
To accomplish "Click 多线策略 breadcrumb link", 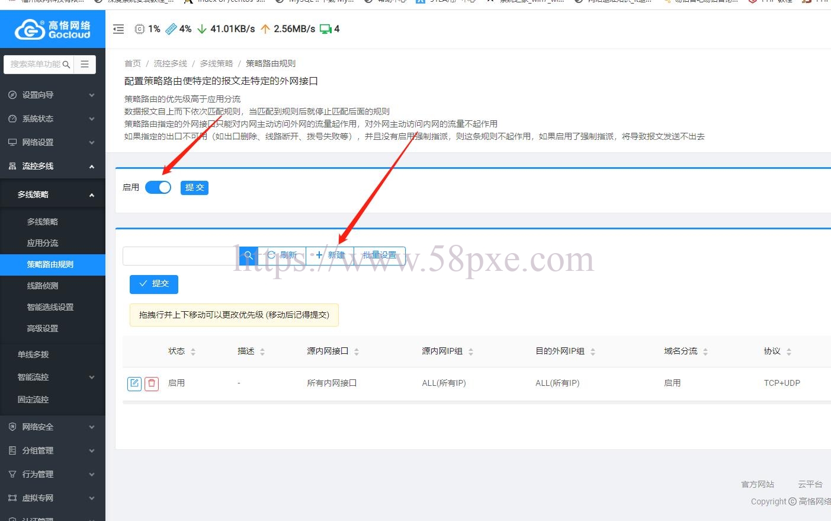I will [216, 63].
